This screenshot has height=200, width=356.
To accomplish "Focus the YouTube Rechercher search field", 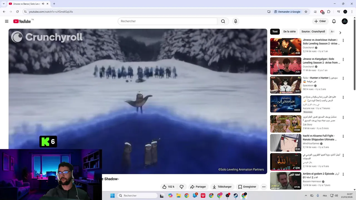I will tap(167, 21).
